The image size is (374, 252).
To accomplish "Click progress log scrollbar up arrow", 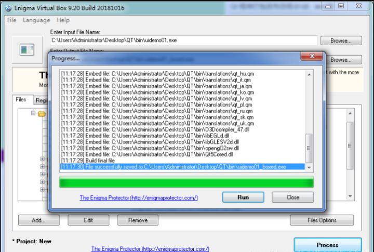I will coord(309,75).
